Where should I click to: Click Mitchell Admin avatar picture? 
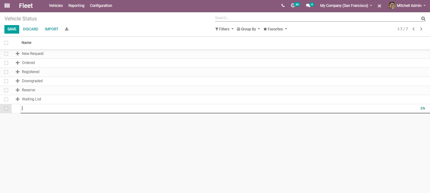(392, 6)
